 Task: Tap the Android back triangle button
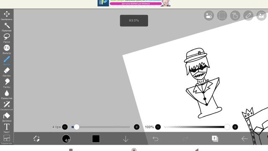[x=197, y=150]
